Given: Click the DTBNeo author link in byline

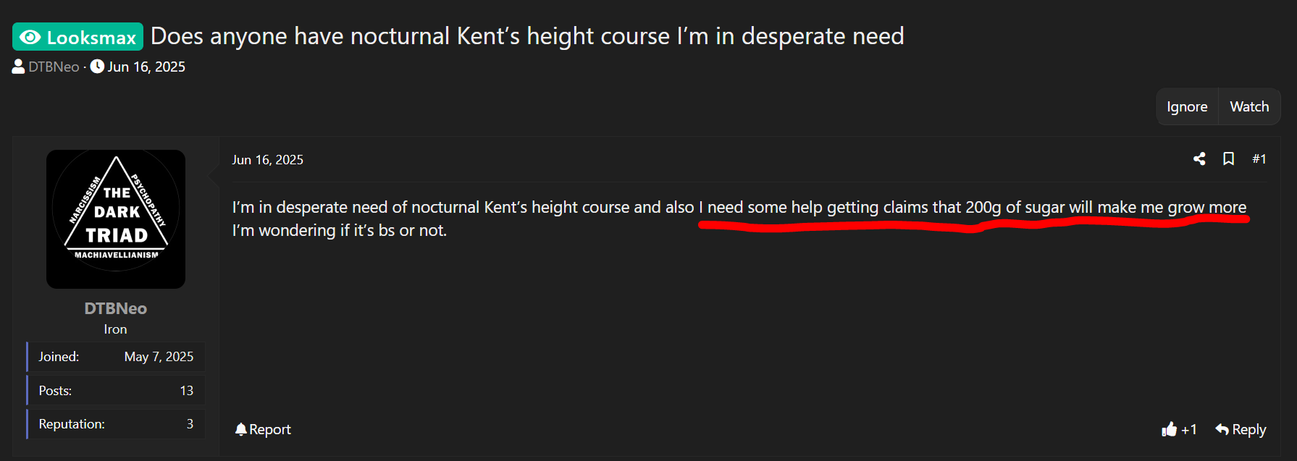Looking at the screenshot, I should tap(54, 67).
